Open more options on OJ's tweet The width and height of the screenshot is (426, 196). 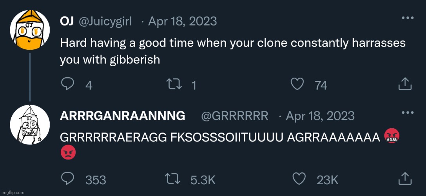408,18
